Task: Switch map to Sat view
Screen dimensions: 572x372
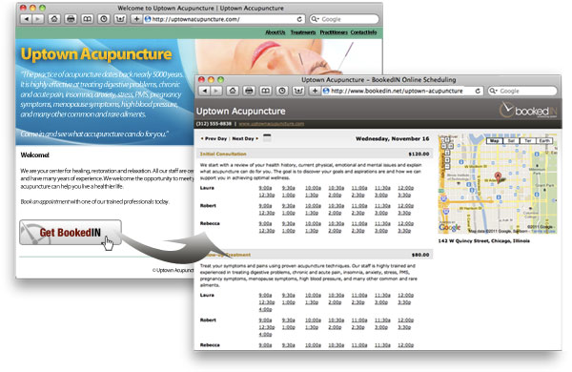Action: click(511, 141)
